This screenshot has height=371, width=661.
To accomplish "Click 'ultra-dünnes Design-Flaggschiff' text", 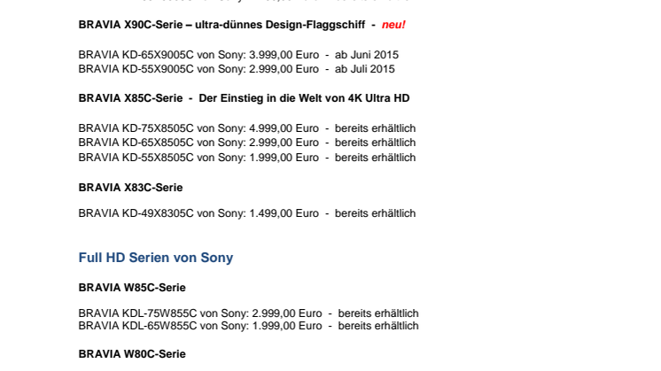I will pos(280,25).
